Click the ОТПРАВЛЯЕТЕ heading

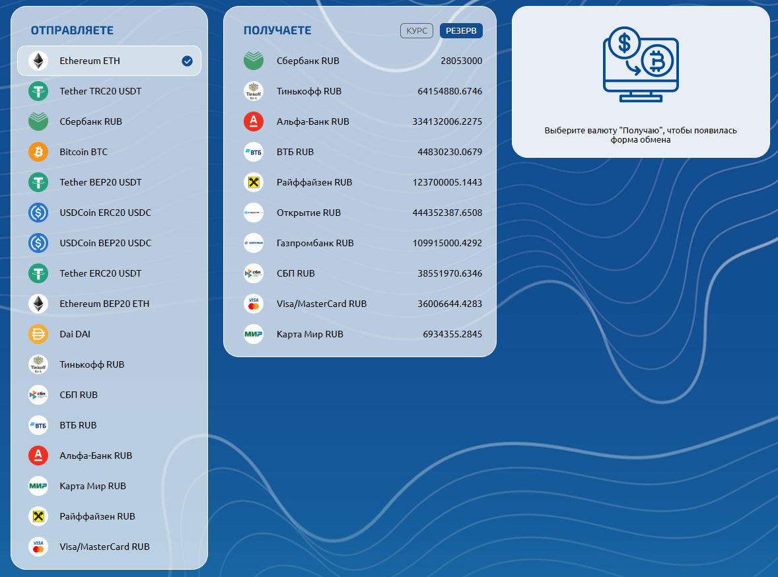pos(73,31)
